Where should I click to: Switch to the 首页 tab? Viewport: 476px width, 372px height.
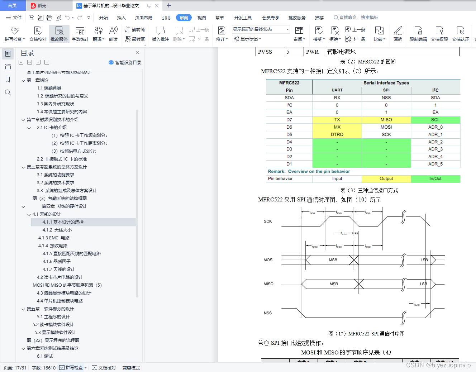(13, 5)
